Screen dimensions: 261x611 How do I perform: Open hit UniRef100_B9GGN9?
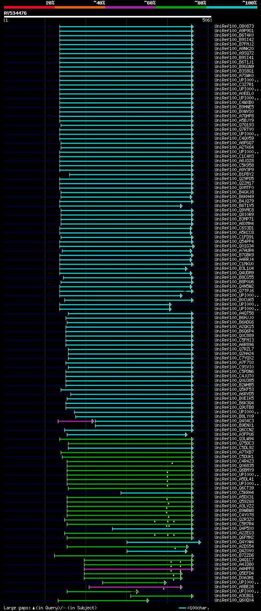click(234, 67)
